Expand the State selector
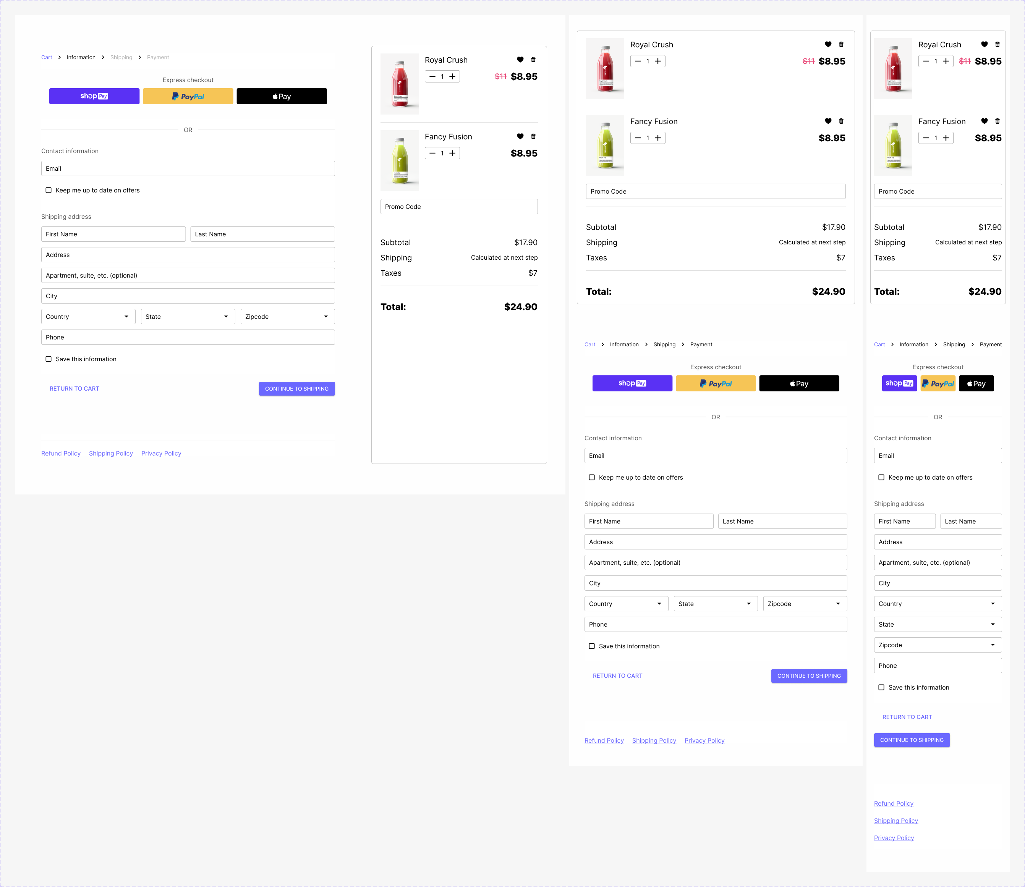Screen dimensions: 1025x887 coord(187,316)
